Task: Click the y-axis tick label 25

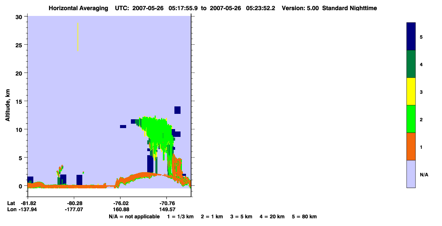Action: click(20, 45)
